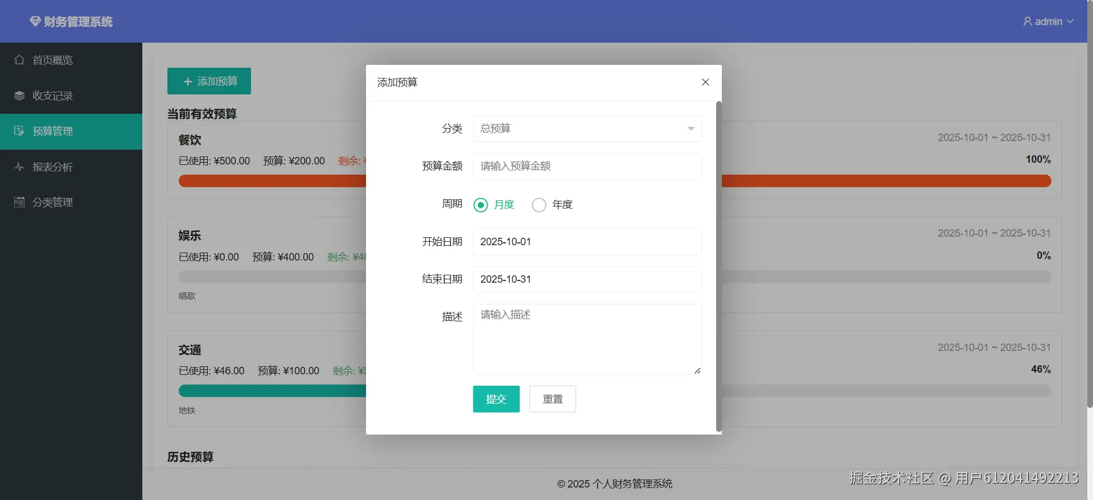Click the admin user avatar icon
Screen dimensions: 1093x500
tap(1028, 22)
